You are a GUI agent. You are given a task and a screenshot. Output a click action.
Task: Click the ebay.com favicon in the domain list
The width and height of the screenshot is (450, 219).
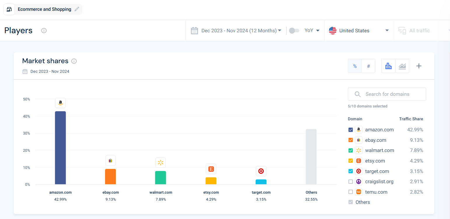pos(359,140)
